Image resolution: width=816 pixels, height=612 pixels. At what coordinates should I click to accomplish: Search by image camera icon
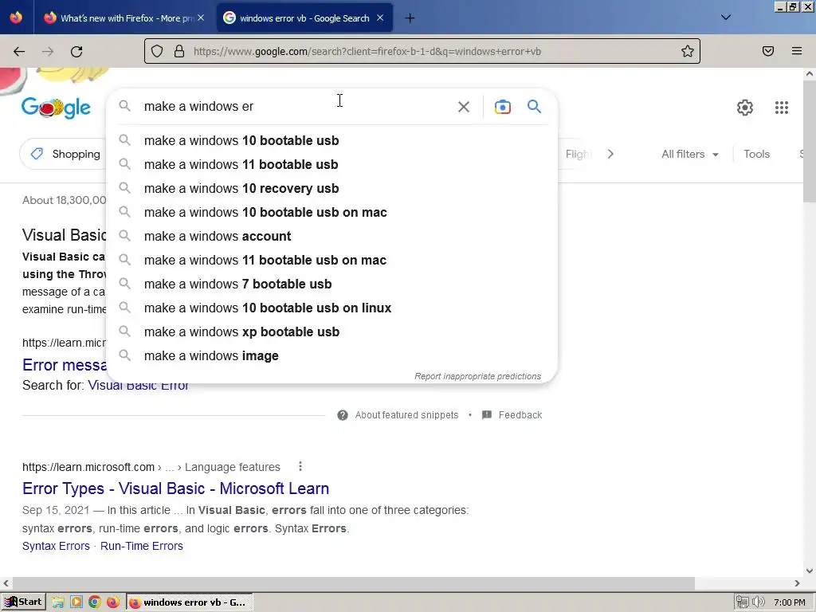(502, 107)
